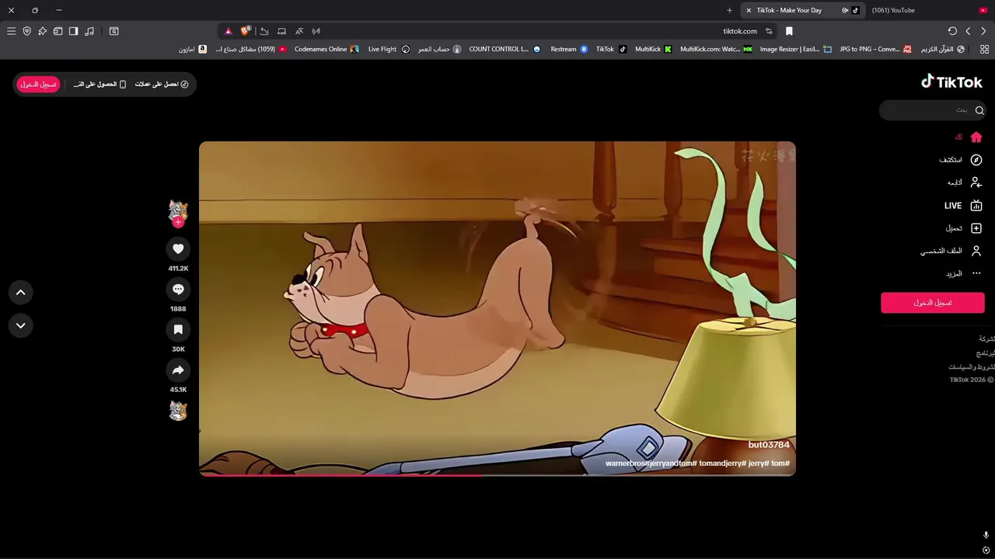This screenshot has width=995, height=559.
Task: Share the video using the arrow icon
Action: pos(178,370)
